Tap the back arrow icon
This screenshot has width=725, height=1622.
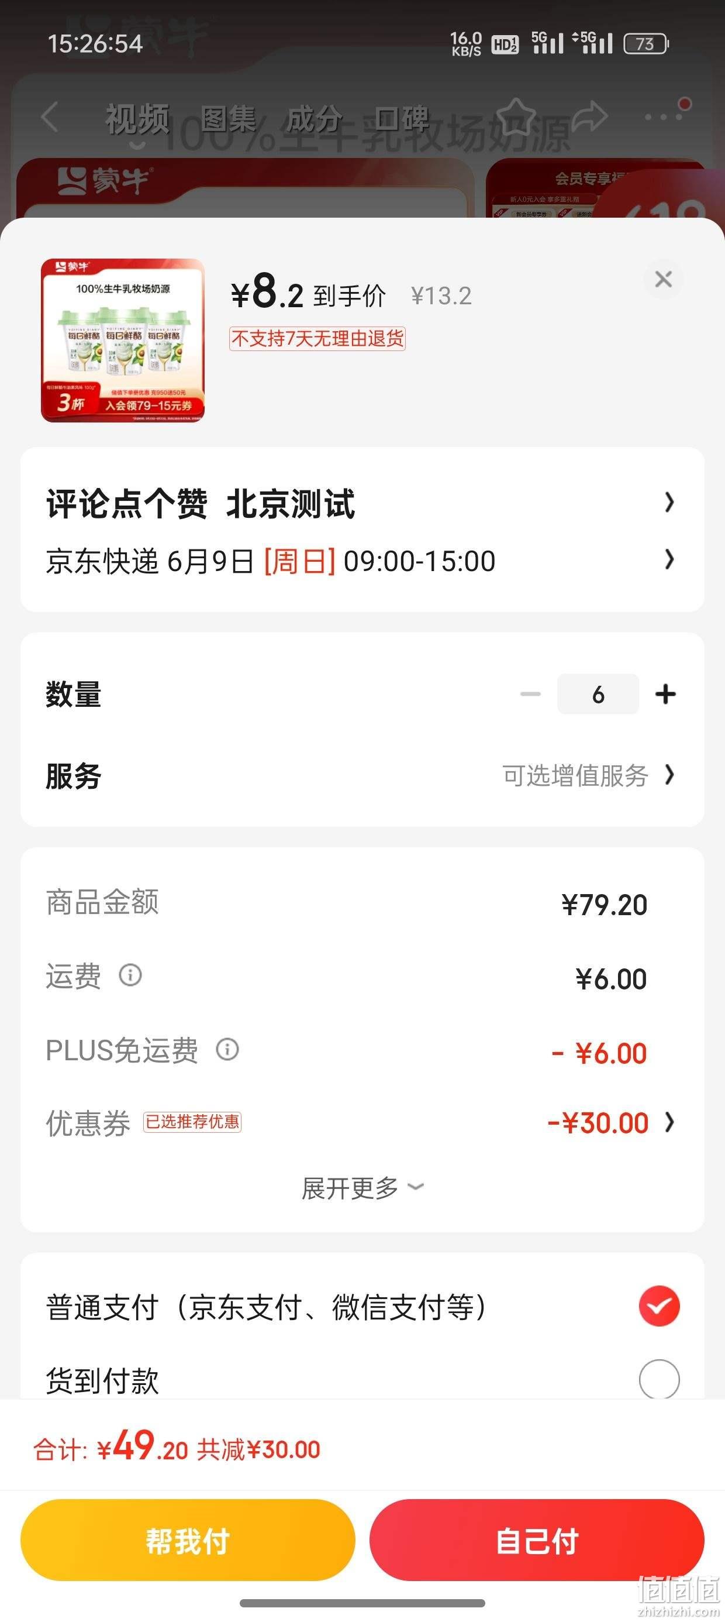(50, 116)
